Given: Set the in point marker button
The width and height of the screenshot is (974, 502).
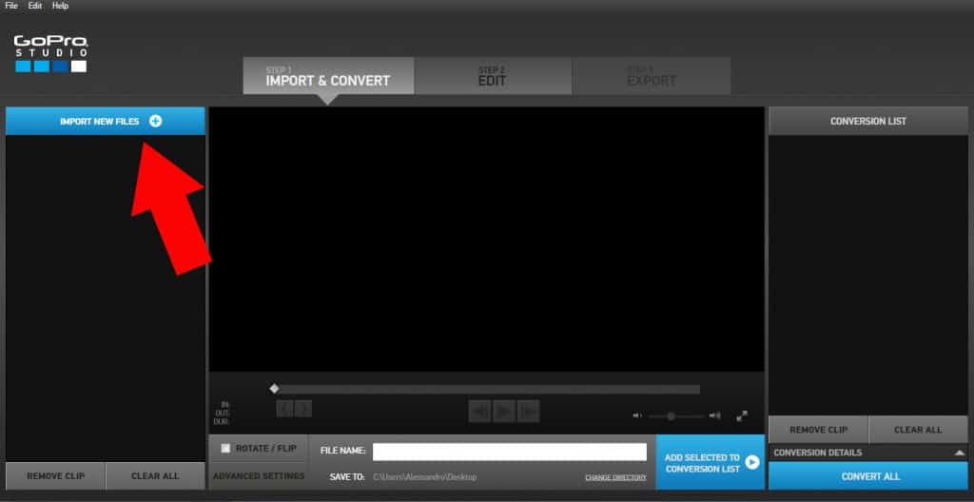Looking at the screenshot, I should [x=284, y=409].
